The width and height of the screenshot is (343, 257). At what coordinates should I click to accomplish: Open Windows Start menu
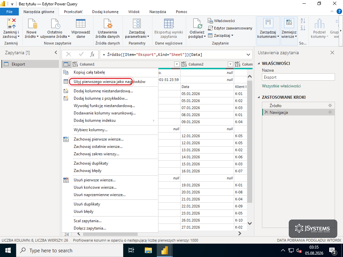[8, 250]
